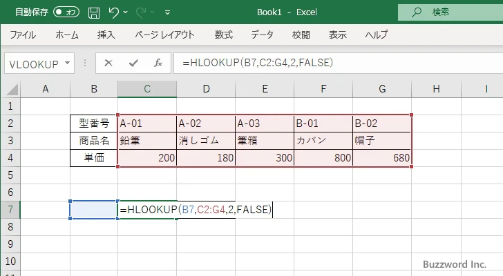Click cell with B-01
This screenshot has width=503, height=276.
[x=323, y=124]
